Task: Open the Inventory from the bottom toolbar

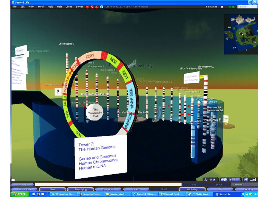Action: (247, 189)
